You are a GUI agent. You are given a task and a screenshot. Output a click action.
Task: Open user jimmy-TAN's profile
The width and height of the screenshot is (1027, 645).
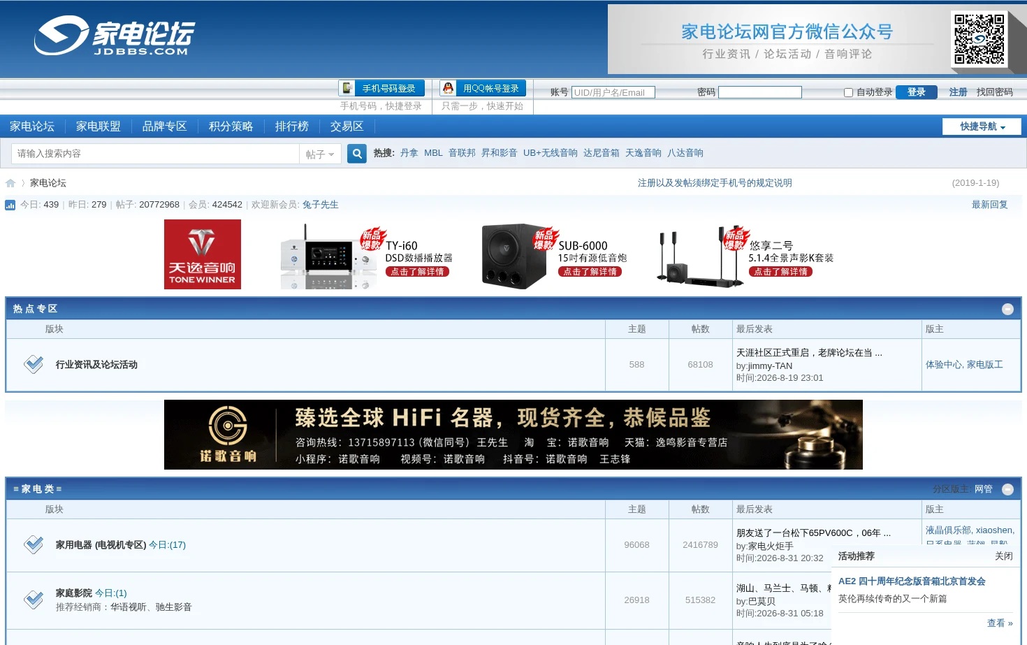(770, 366)
